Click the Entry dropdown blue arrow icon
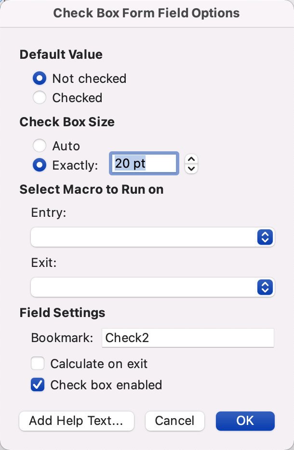 [x=265, y=237]
